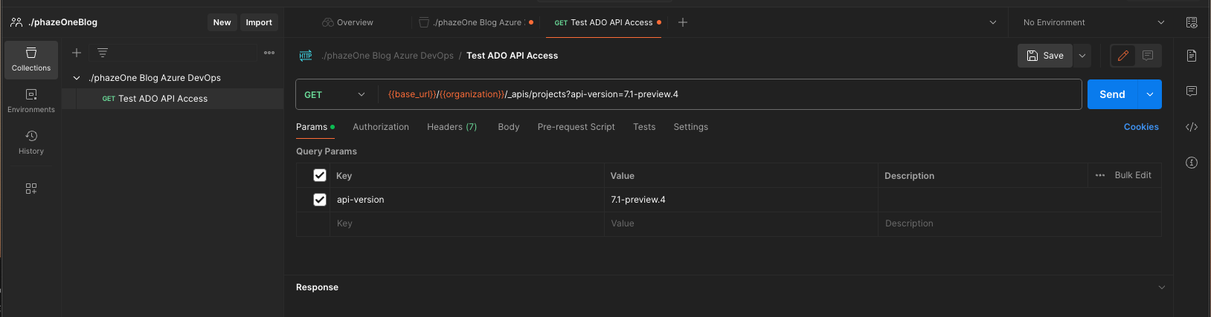Screen dimensions: 1211x317
Task: Click the Import button
Action: 259,22
